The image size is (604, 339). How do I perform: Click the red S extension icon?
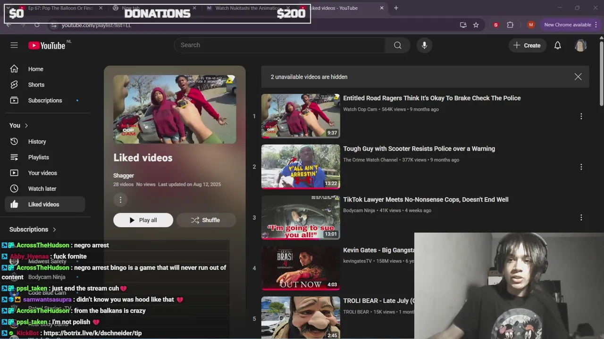[495, 25]
